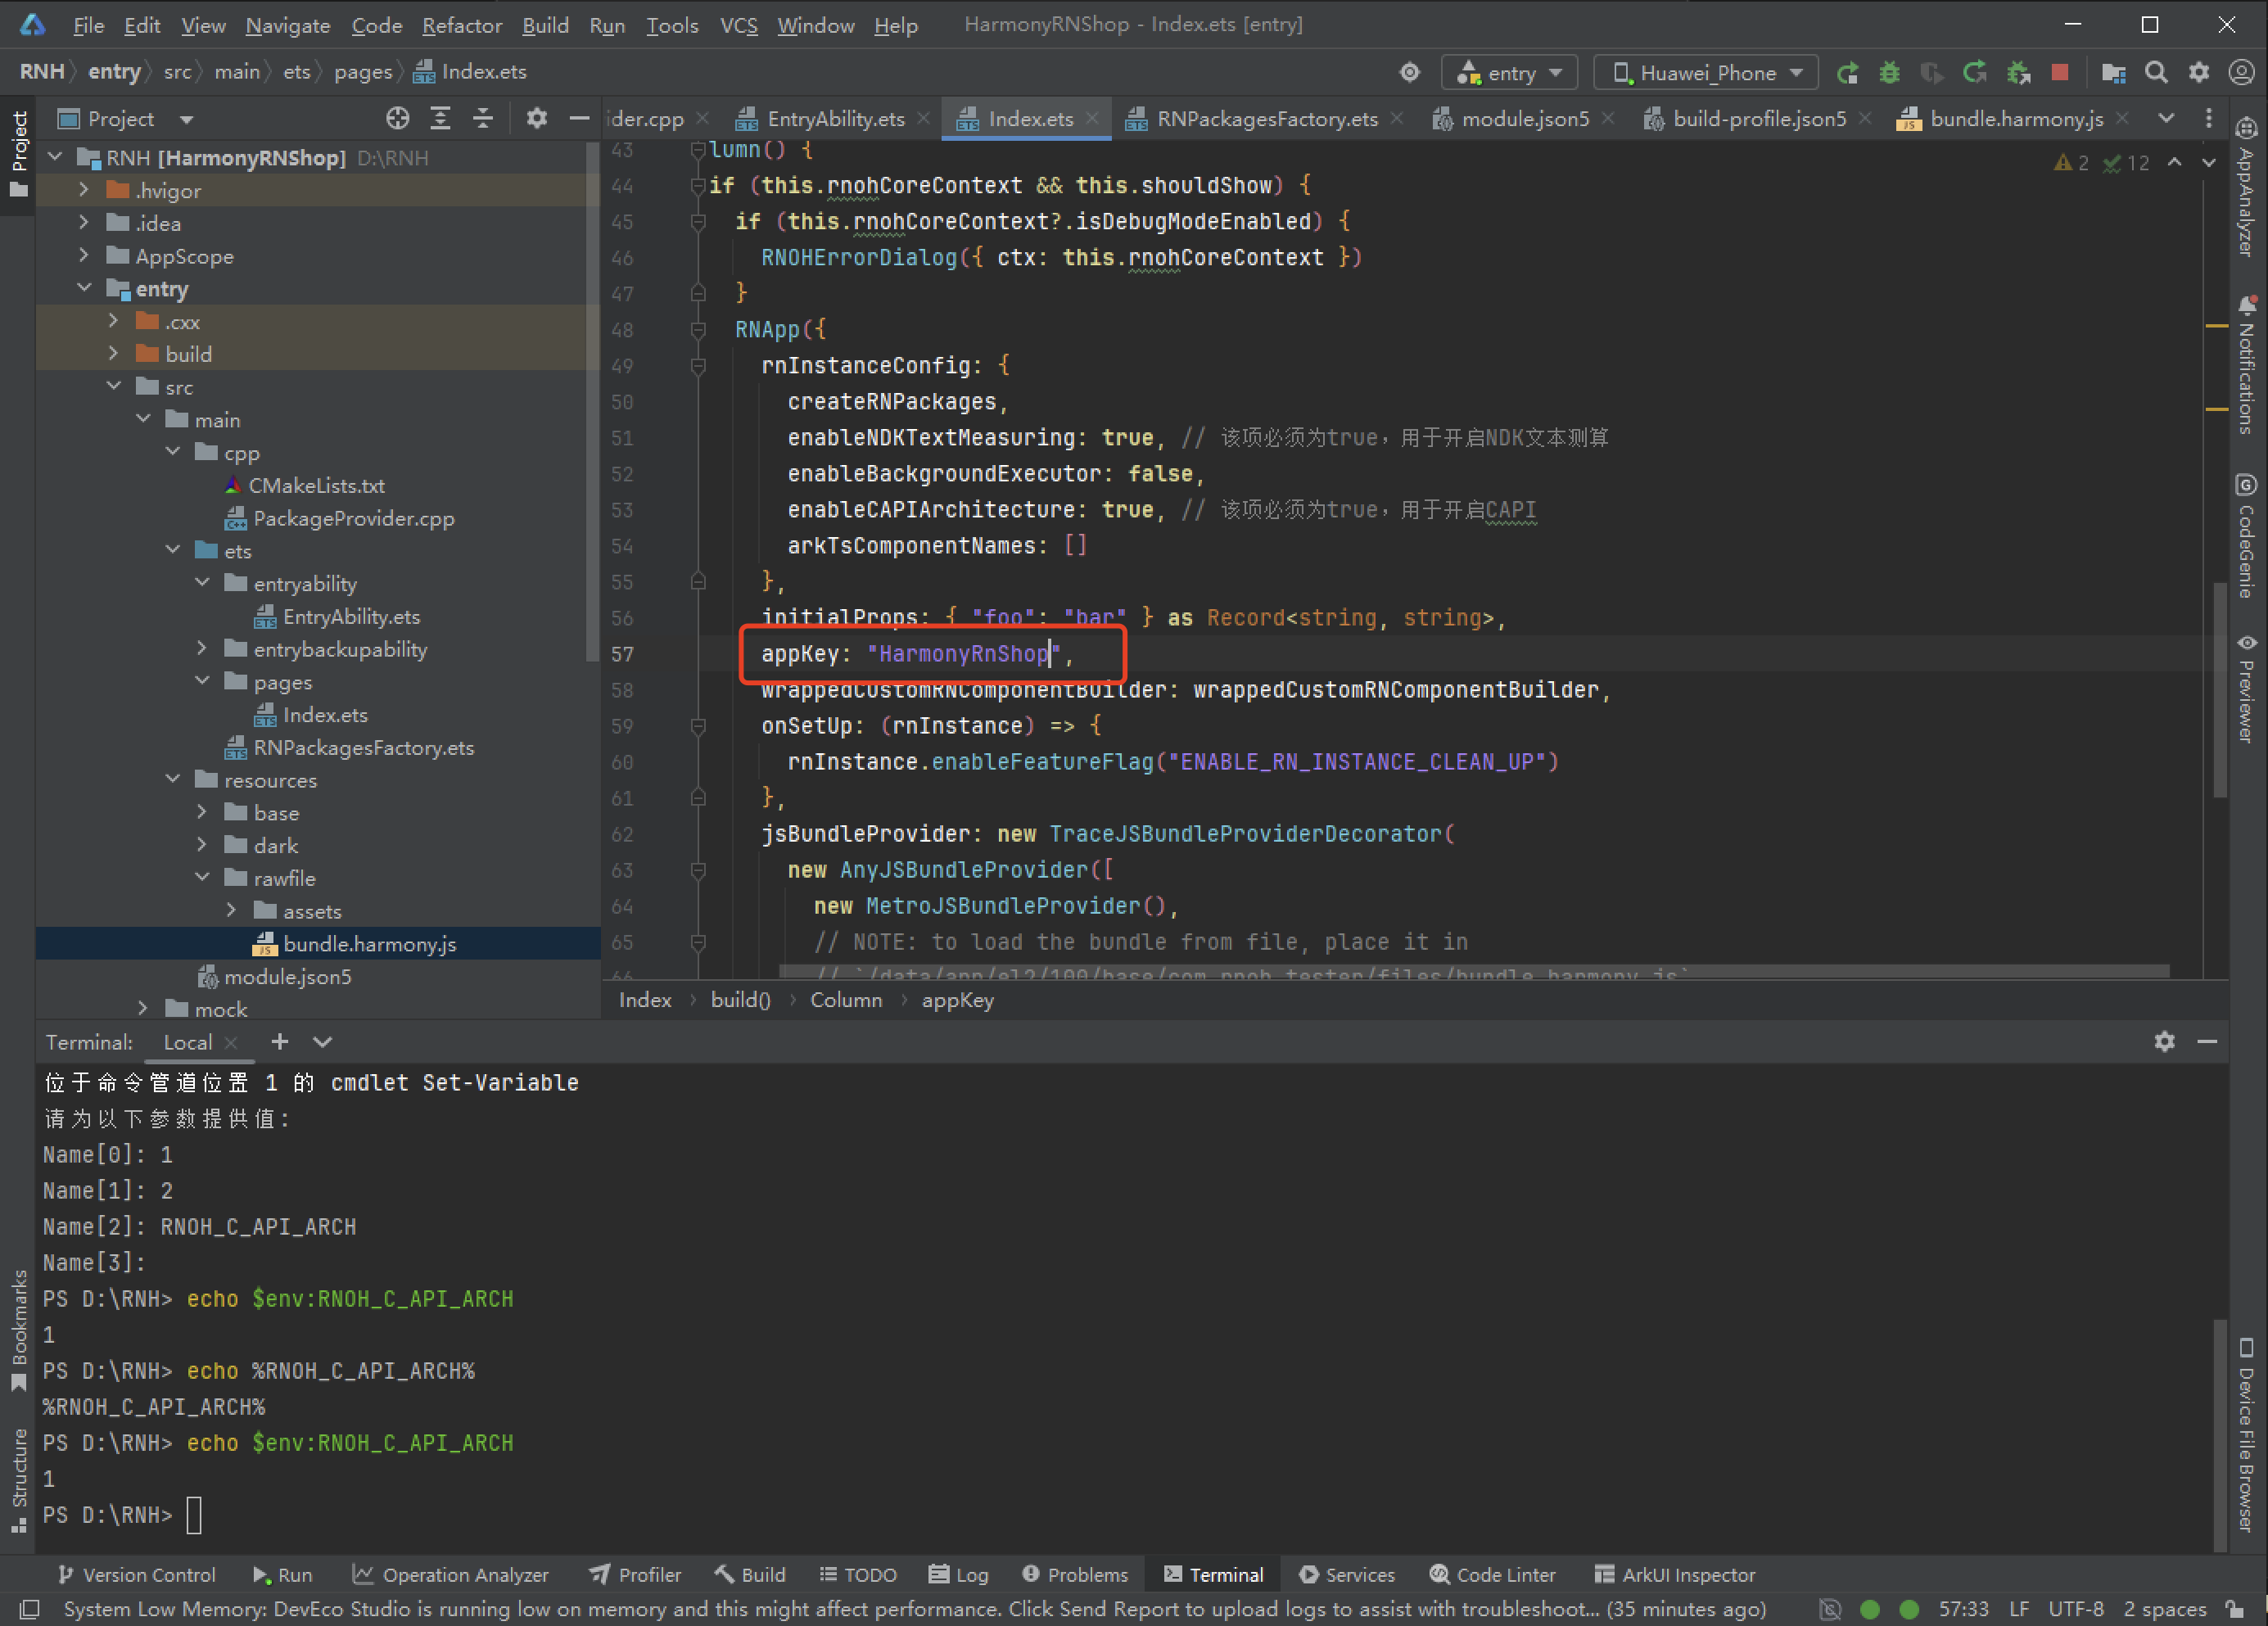Open the Search Everywhere magnifier icon
The width and height of the screenshot is (2268, 1626).
[2156, 73]
